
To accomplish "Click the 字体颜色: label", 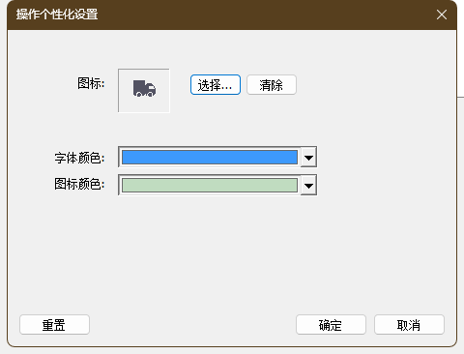I will pos(79,158).
